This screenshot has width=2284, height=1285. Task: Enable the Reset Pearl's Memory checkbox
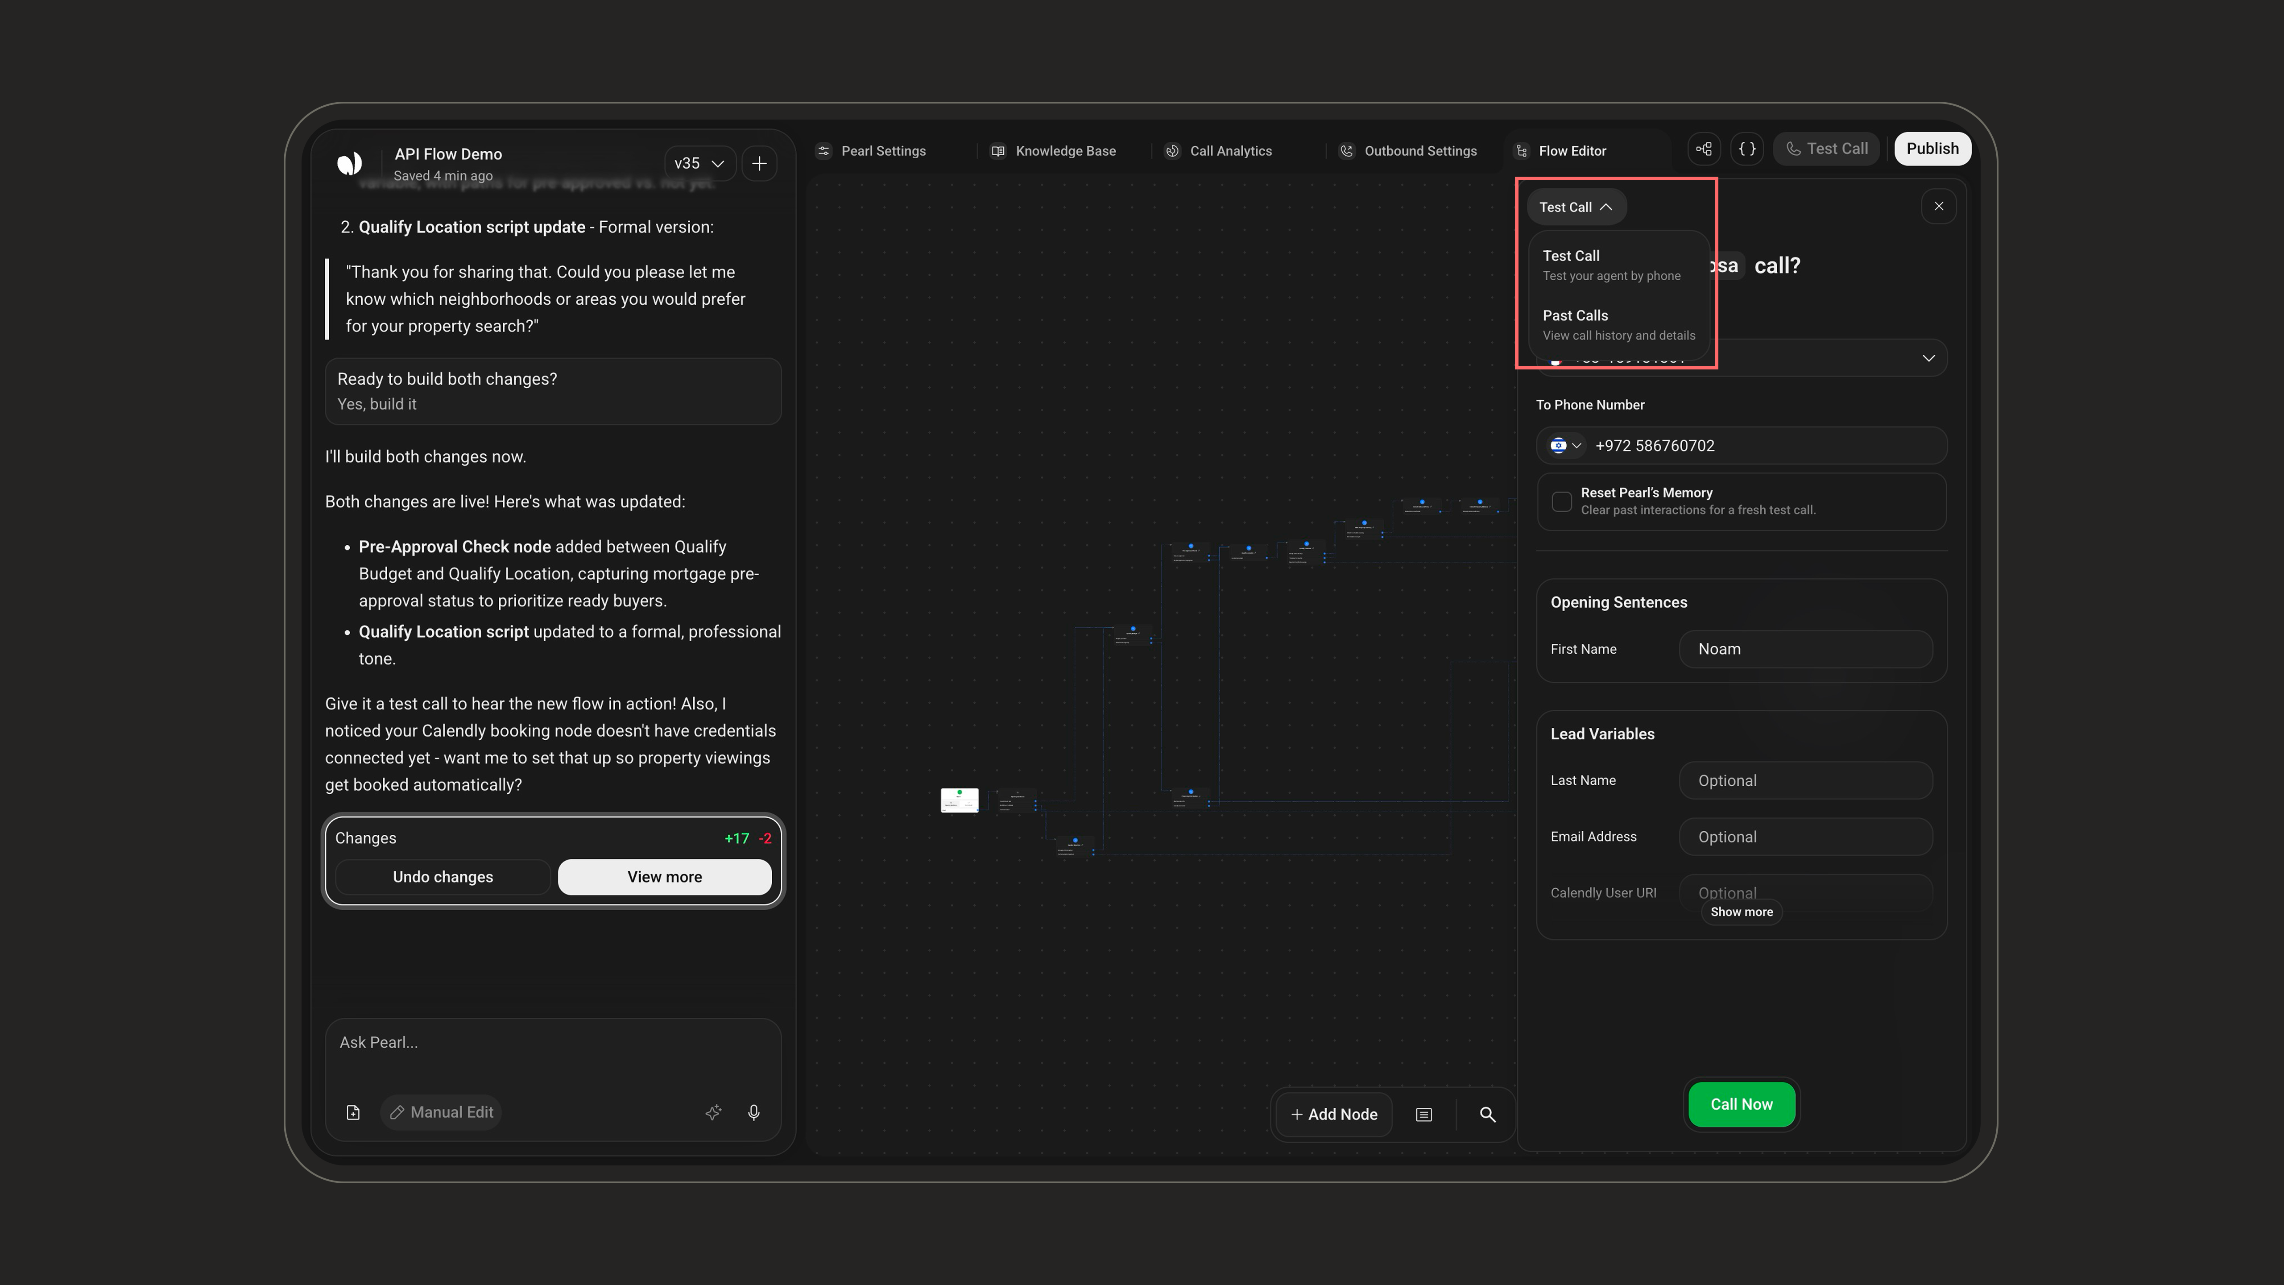coord(1561,501)
